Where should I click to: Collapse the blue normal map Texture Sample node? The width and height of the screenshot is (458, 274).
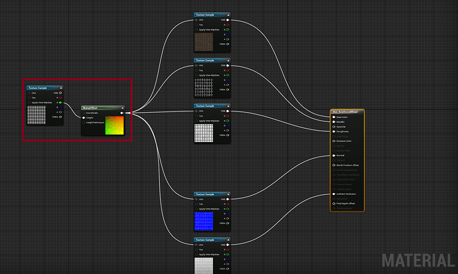pos(228,194)
